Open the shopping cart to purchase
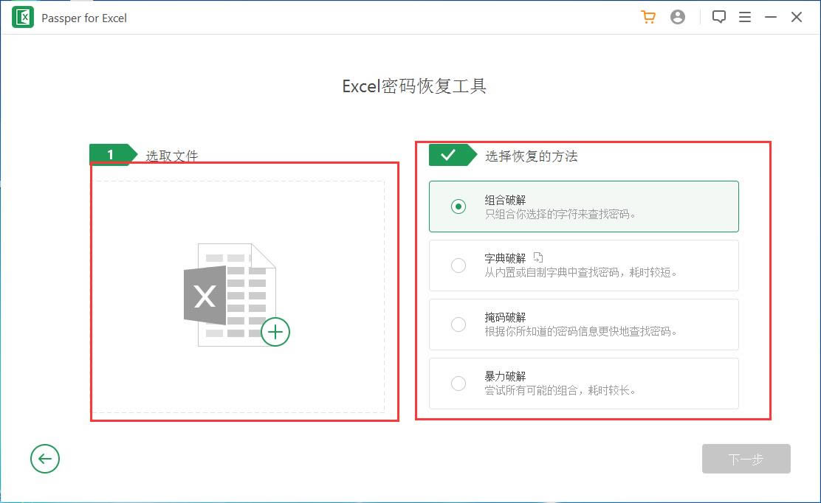Screen dimensions: 821x503 click(648, 17)
